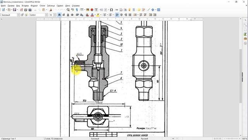Viewport: 248px width, 140px height.
Task: Click the 130 % zoom level
Action: click(244, 138)
